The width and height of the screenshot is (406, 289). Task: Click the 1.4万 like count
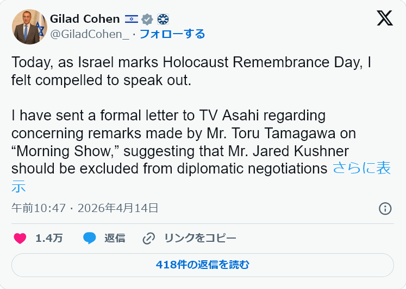[49, 238]
